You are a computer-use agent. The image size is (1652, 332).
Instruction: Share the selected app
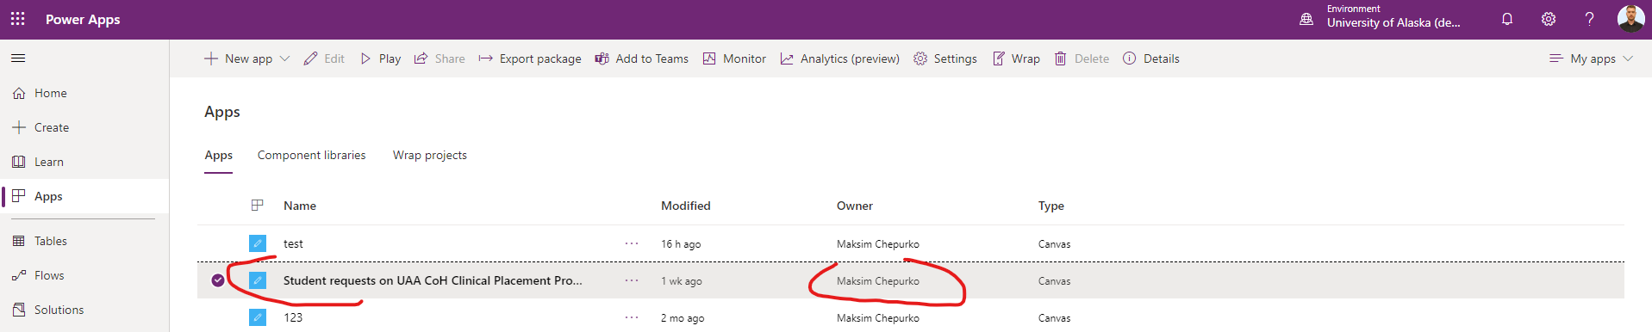point(439,58)
